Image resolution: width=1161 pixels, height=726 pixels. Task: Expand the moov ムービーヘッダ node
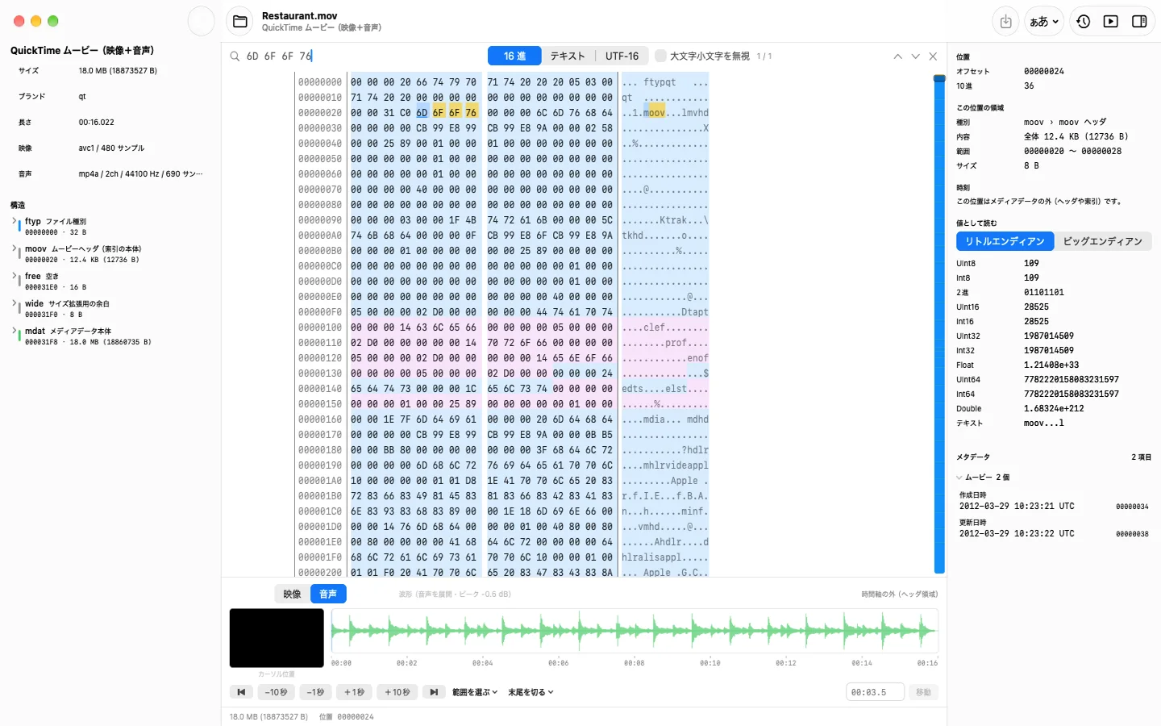coord(15,248)
